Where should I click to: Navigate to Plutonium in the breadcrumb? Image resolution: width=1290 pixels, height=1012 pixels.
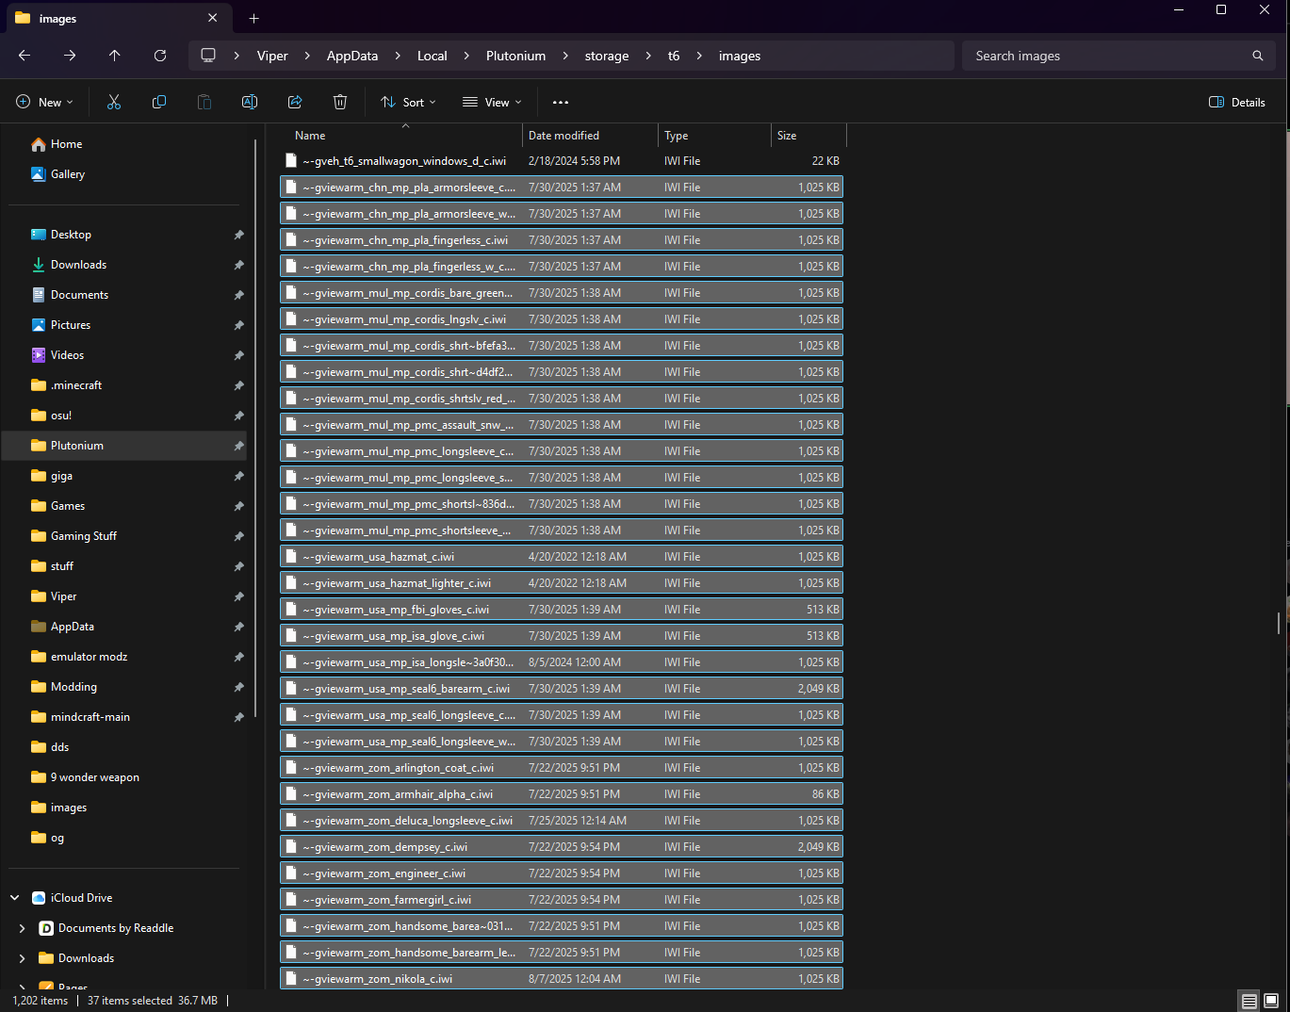(515, 56)
